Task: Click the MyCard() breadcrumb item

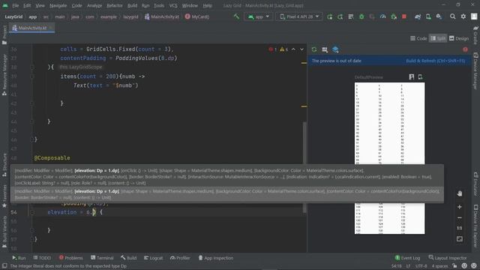Action: click(x=196, y=16)
